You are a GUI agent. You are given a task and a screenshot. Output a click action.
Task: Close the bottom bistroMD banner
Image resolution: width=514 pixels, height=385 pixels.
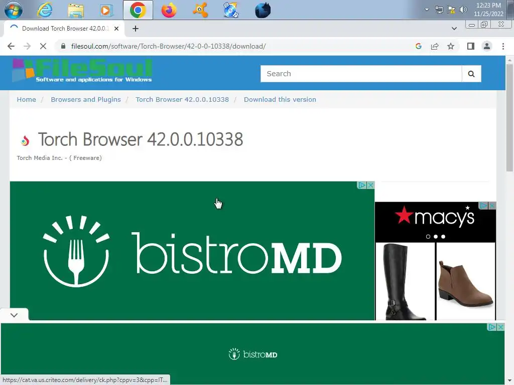coord(500,327)
